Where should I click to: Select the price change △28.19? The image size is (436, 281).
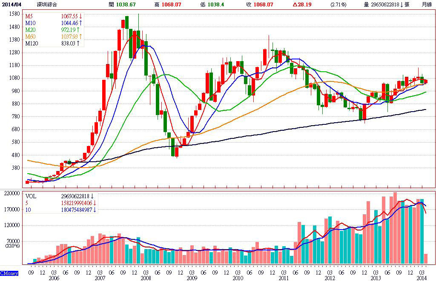302,5
